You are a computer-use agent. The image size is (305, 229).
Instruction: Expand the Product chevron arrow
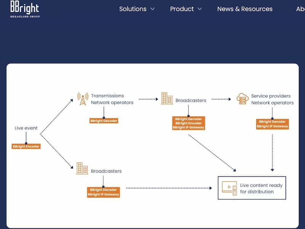pyautogui.click(x=200, y=9)
